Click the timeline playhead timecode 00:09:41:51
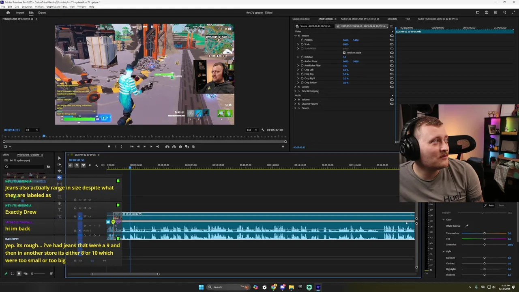 click(x=77, y=160)
